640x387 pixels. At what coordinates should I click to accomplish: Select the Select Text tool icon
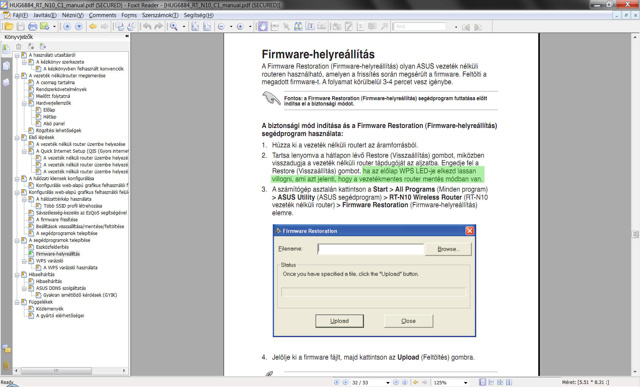(x=310, y=26)
